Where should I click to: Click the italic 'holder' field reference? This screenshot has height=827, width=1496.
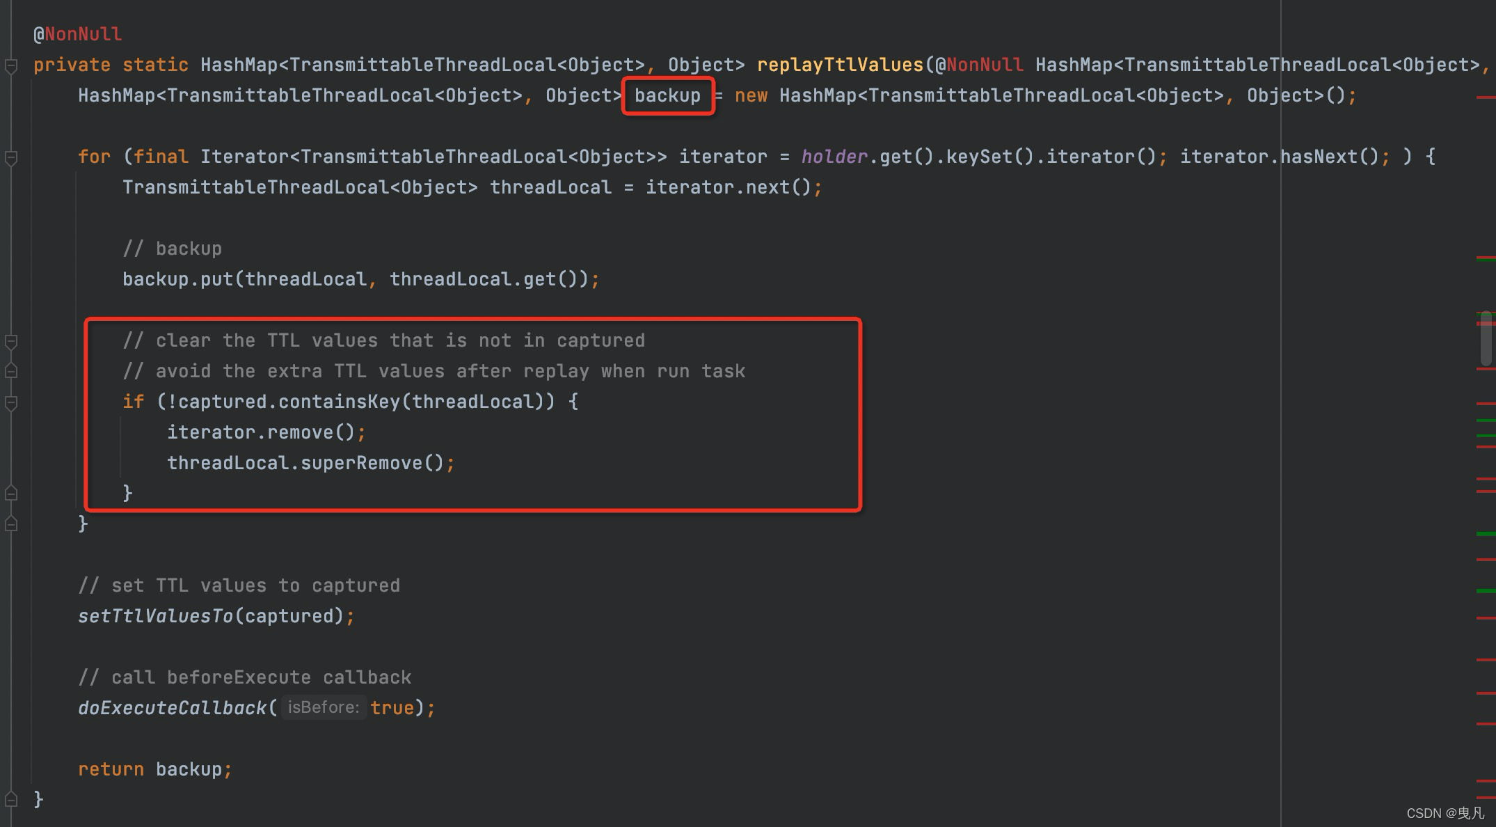pyautogui.click(x=834, y=157)
